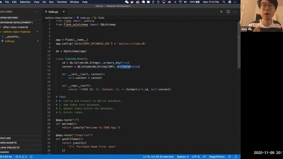Viewport: 283px width, 159px height.
Task: Change indentation via Spaces: 4
Action: coord(183,157)
